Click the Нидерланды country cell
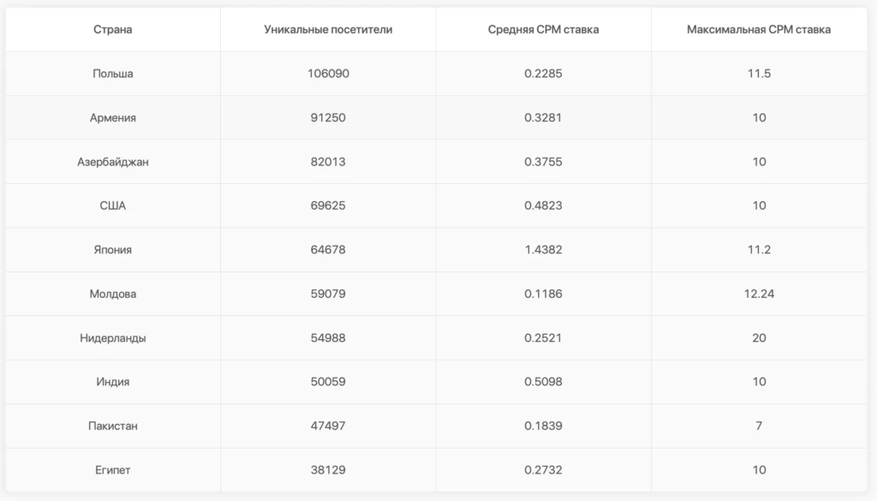The height and width of the screenshot is (501, 877). coord(112,338)
